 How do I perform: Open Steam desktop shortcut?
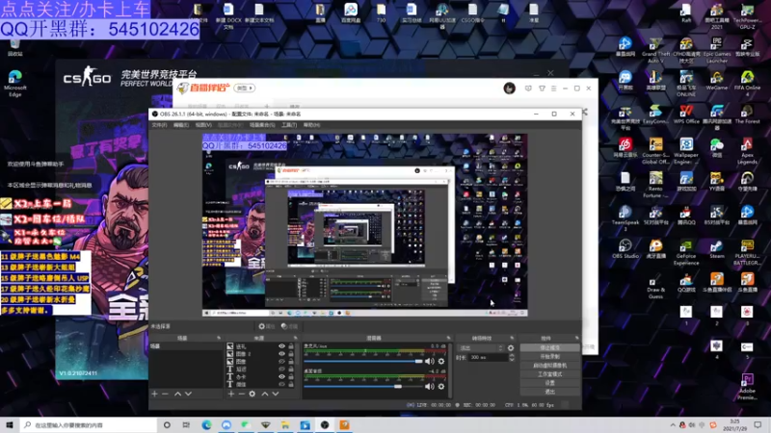(x=716, y=249)
